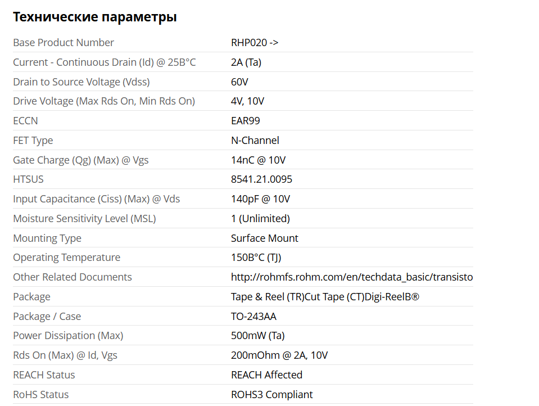Click the ROHS3 Compliant status value
539x406 pixels.
coord(271,395)
